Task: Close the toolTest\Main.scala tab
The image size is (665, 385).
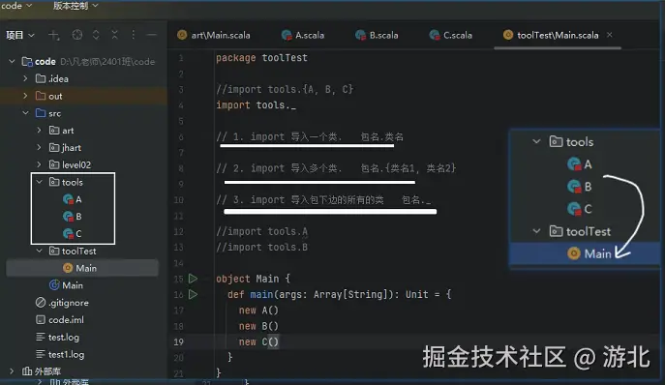Action: tap(610, 35)
